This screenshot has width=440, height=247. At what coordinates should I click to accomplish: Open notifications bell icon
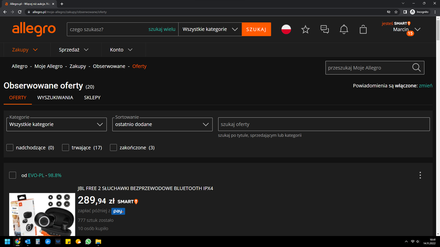coord(344,29)
